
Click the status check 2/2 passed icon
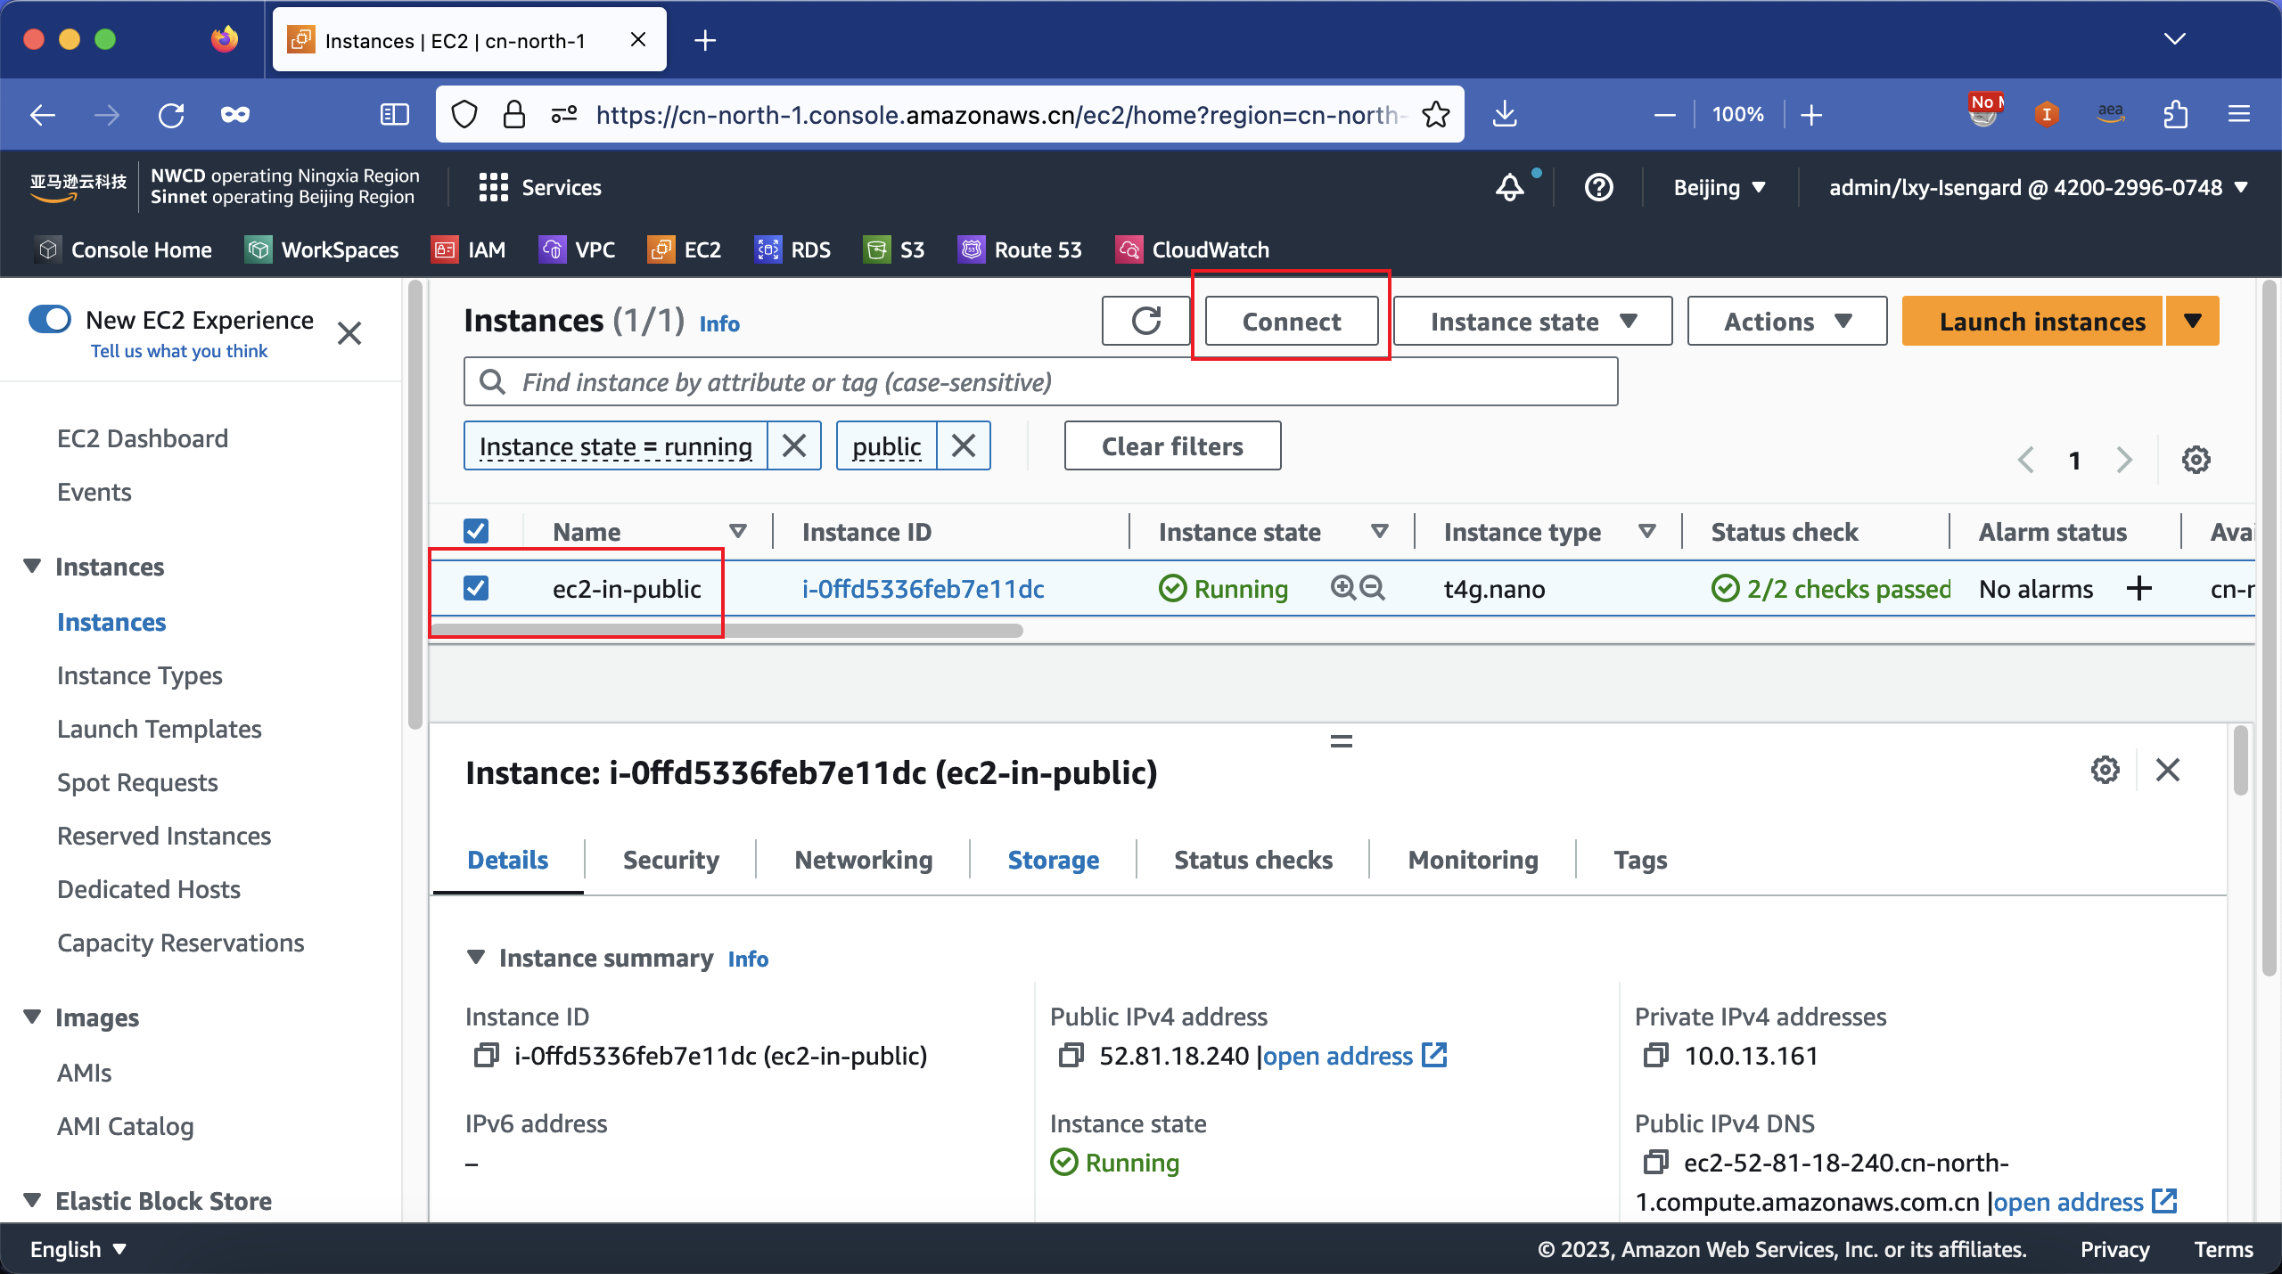click(1726, 588)
